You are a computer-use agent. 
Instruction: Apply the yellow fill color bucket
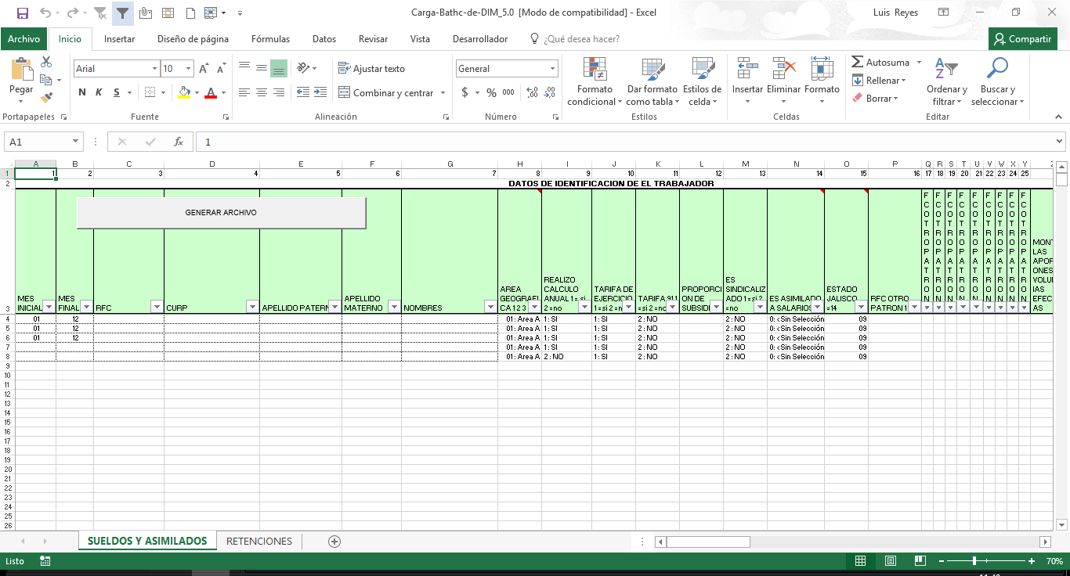tap(184, 92)
